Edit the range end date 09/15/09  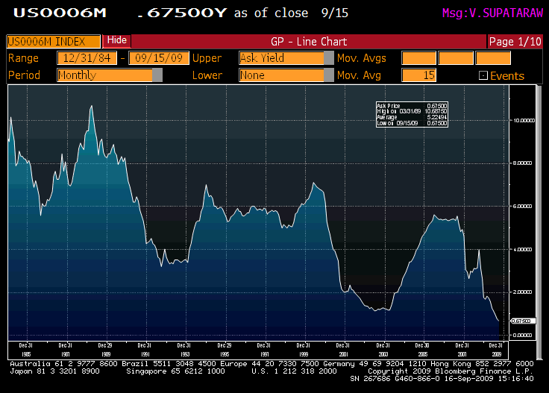(x=160, y=58)
